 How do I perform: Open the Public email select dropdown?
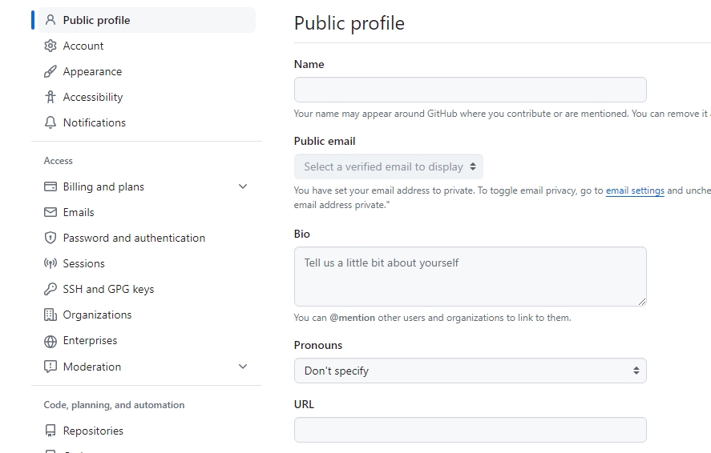pos(389,166)
